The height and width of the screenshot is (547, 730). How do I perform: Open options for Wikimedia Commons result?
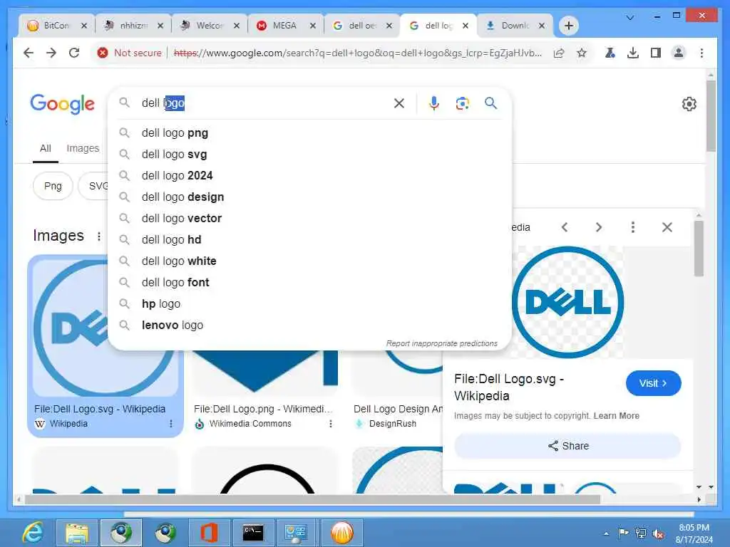(x=331, y=424)
